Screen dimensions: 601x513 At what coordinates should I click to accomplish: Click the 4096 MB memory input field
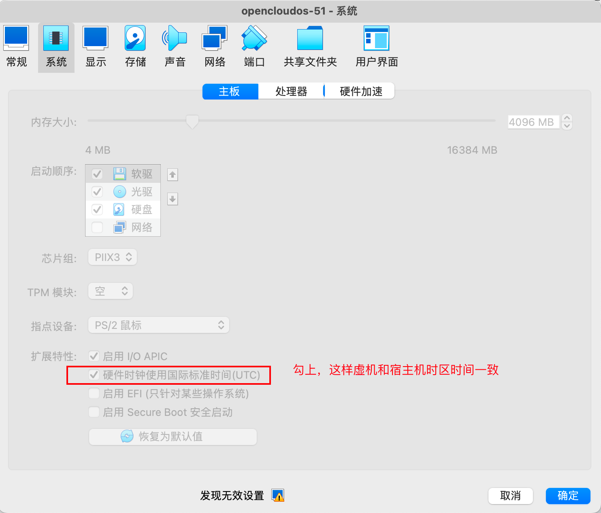tap(533, 122)
